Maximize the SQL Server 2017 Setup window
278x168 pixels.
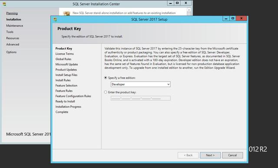pos(233,19)
